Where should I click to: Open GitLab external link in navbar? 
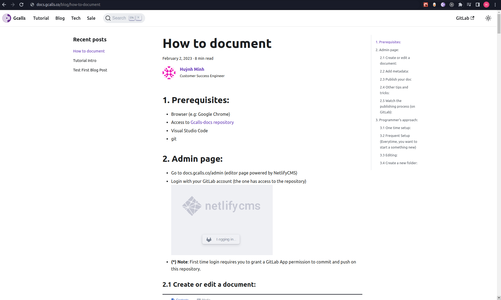465,18
